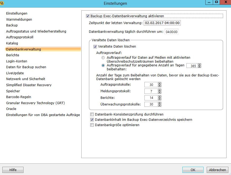The height and width of the screenshot is (175, 231).
Task: Select radio Auftragsverlauf für angegebene Anzahl an Tagen
Action: pyautogui.click(x=103, y=65)
